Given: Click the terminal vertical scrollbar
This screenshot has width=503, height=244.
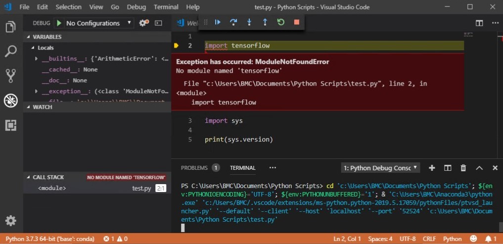Looking at the screenshot, I should tap(501, 227).
